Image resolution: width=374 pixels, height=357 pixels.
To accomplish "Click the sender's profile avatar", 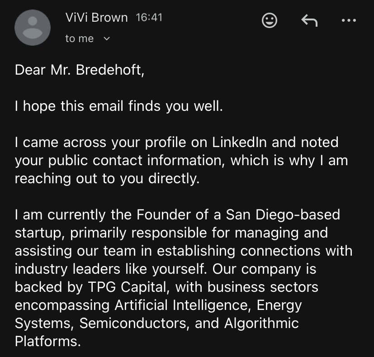I will tap(33, 27).
